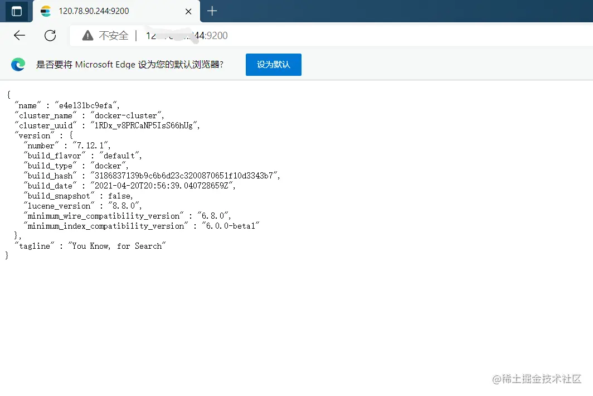Click the default browser prompt text
Image resolution: width=593 pixels, height=396 pixels.
coord(130,65)
